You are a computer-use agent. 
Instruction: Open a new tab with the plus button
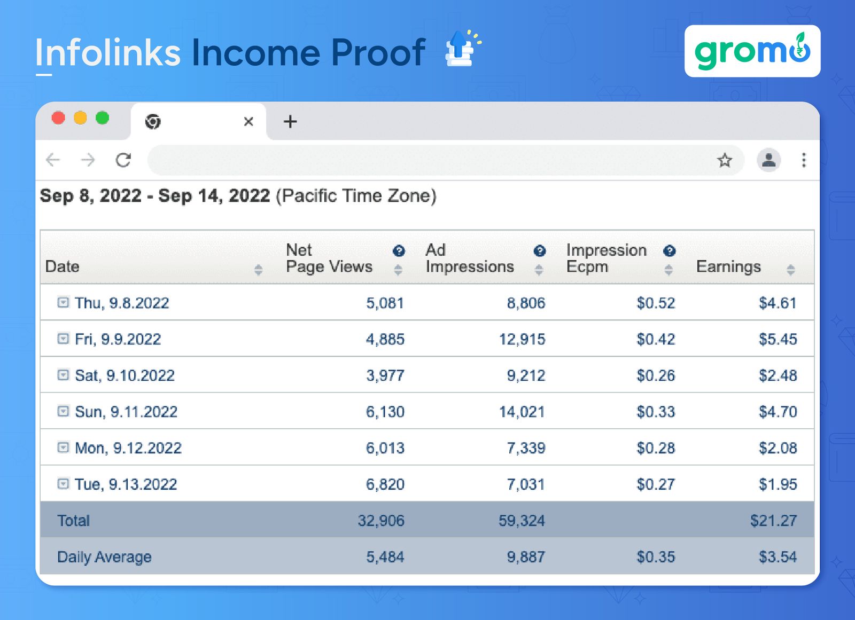click(x=290, y=122)
